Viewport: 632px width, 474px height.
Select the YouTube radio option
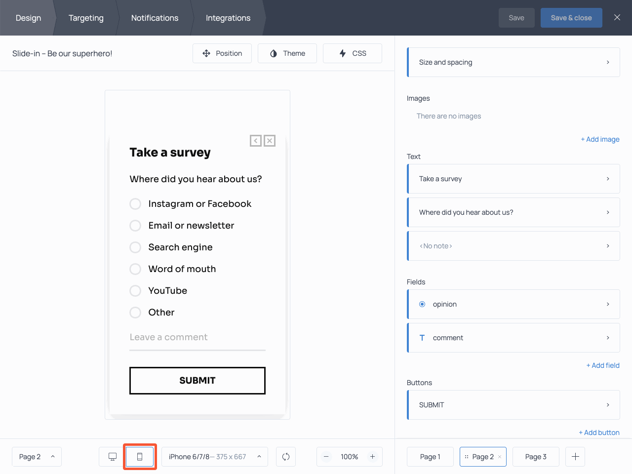click(x=135, y=291)
